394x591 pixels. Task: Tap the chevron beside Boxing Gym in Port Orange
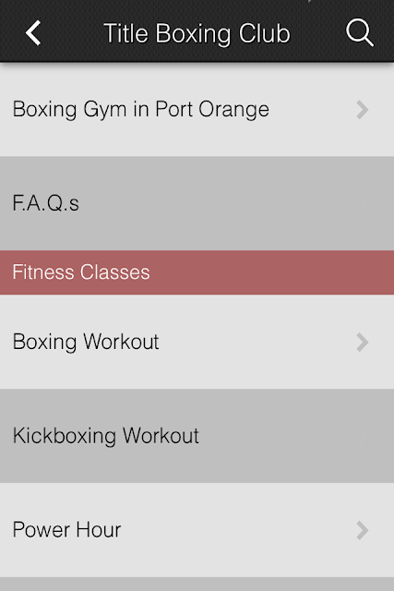coord(362,110)
